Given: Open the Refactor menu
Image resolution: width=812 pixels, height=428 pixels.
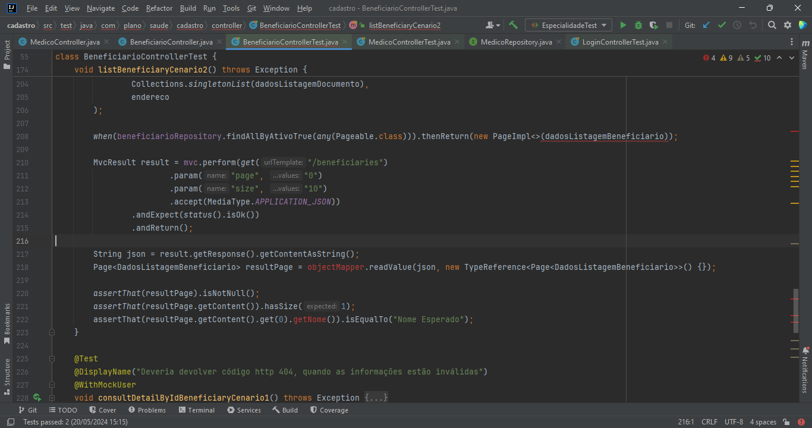Looking at the screenshot, I should [x=159, y=8].
